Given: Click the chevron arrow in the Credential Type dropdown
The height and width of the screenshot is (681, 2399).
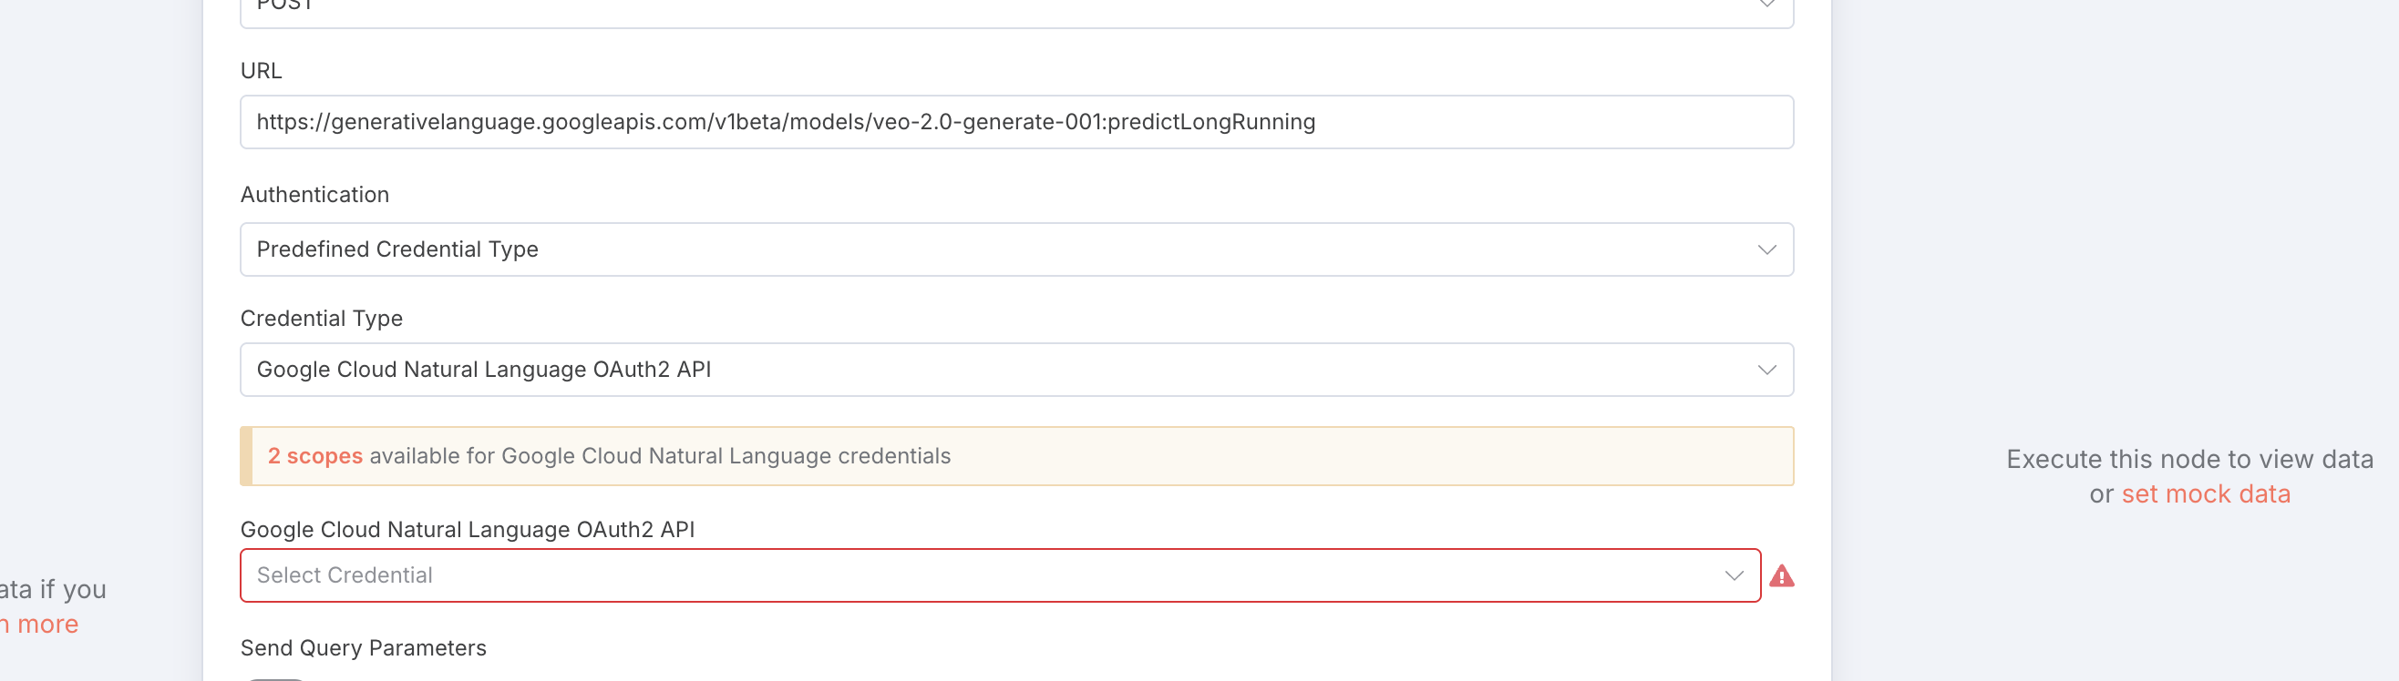Looking at the screenshot, I should [1766, 371].
